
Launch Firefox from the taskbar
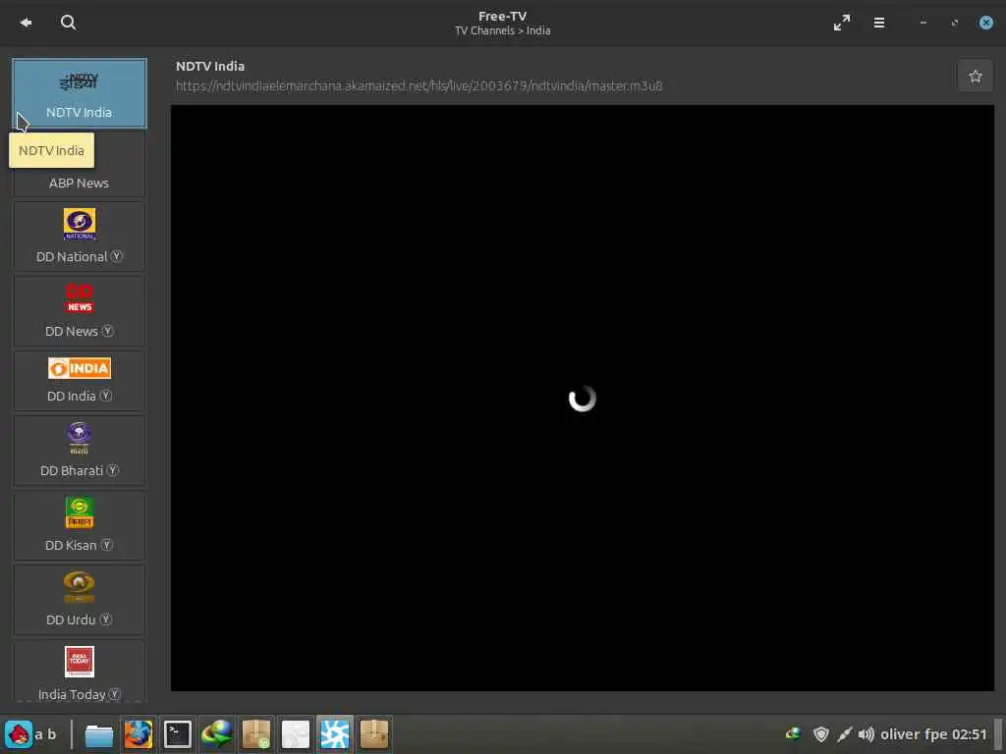click(139, 734)
